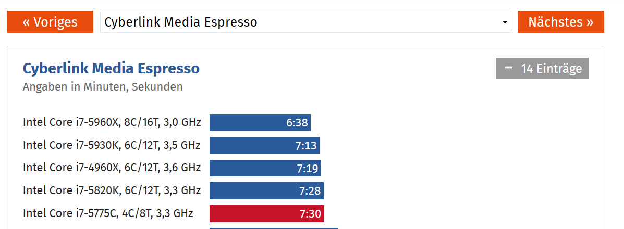Select the 7:19 bar for i7-4960X
624x229 pixels.
[x=265, y=168]
